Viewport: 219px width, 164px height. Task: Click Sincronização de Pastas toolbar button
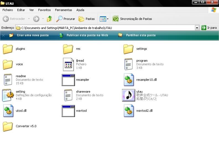pos(132,19)
